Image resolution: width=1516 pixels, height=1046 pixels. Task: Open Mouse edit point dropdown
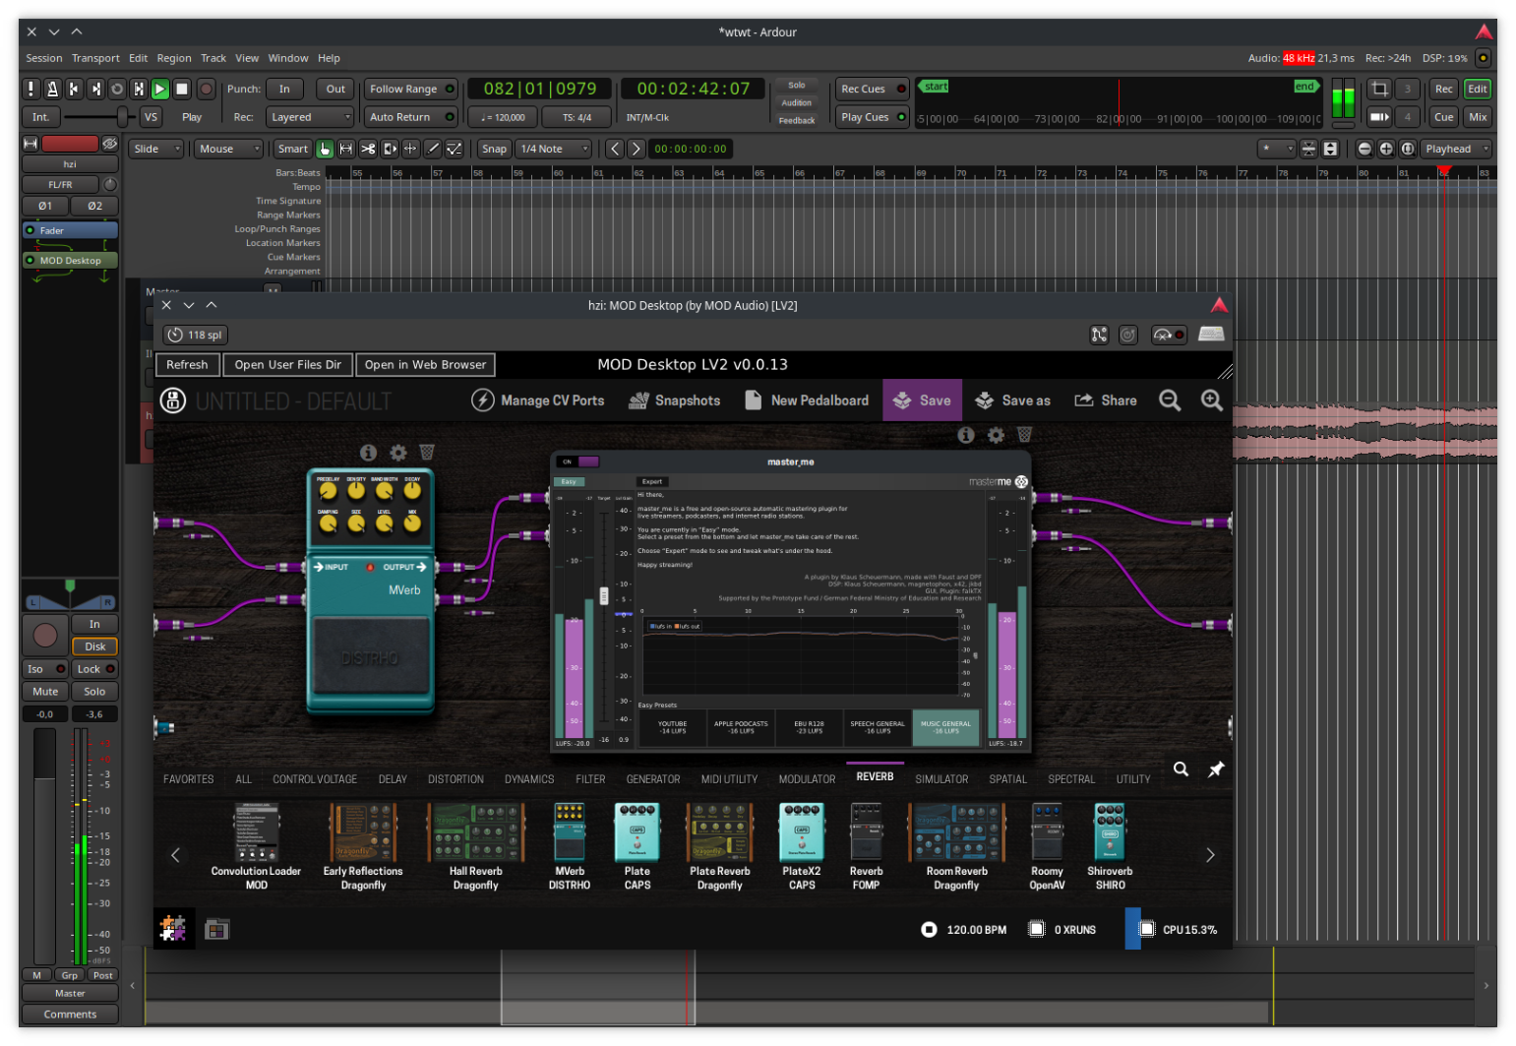[x=228, y=149]
